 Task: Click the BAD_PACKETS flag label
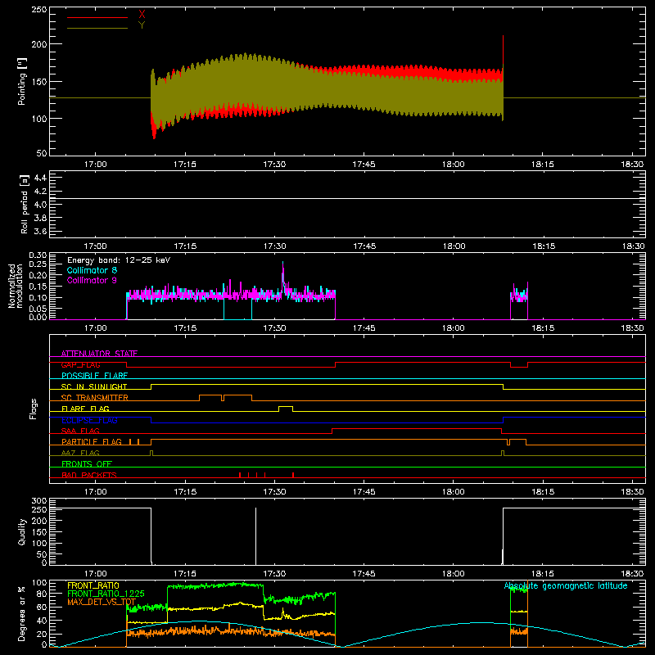coord(89,475)
